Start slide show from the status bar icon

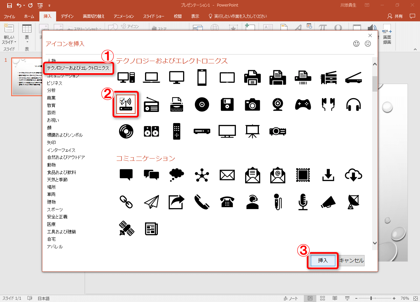[x=347, y=298]
